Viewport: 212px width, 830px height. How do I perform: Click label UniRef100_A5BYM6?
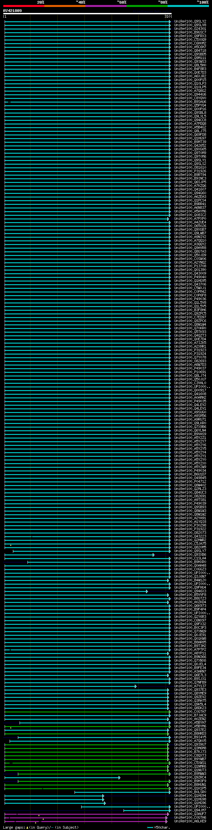pyautogui.click(x=190, y=726)
